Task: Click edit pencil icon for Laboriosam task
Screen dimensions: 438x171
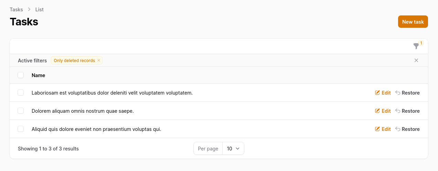Action: pos(377,93)
